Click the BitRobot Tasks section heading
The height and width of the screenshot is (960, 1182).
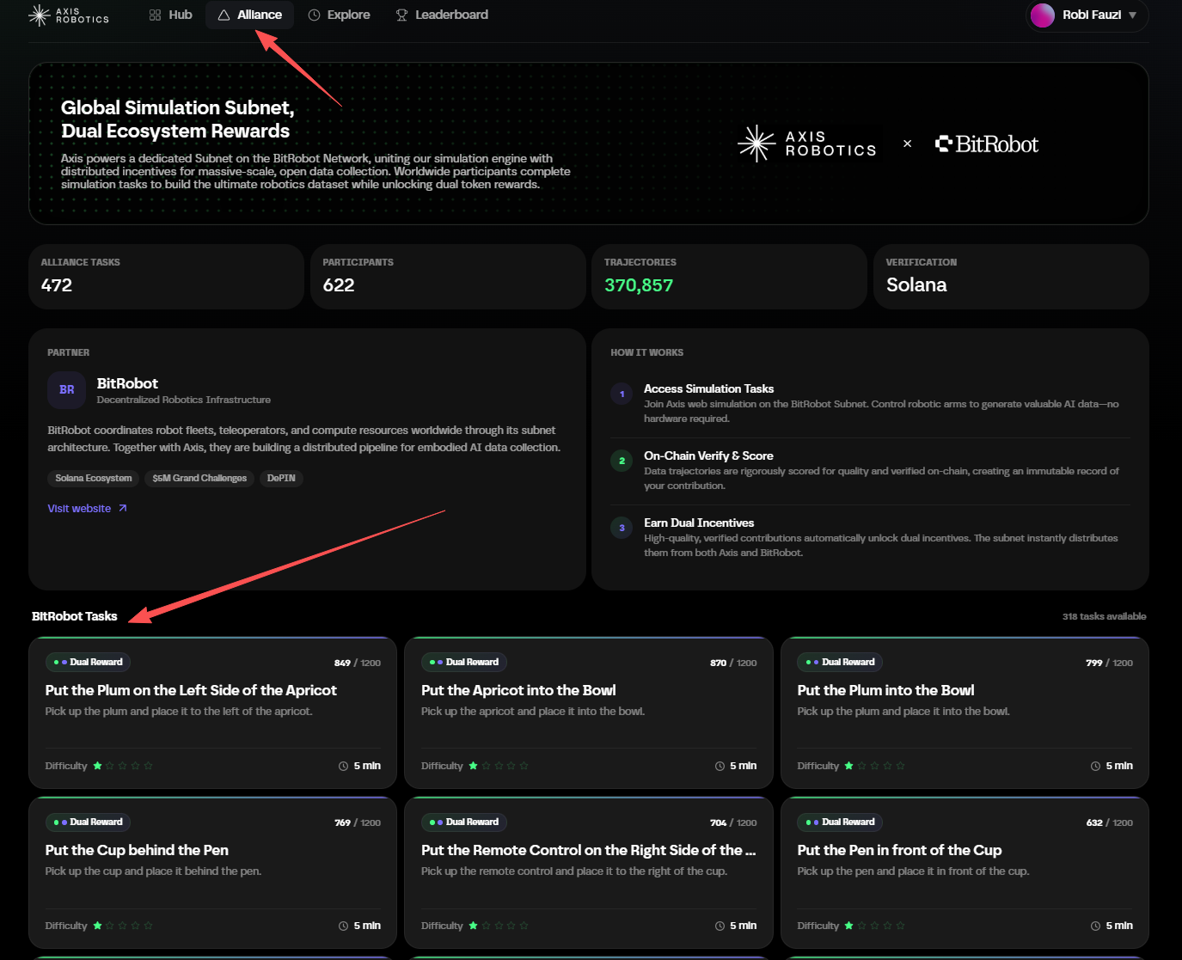(x=74, y=616)
